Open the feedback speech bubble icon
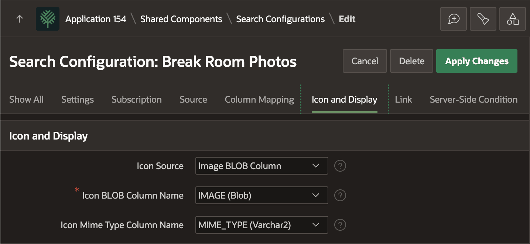This screenshot has height=244, width=530. [454, 19]
